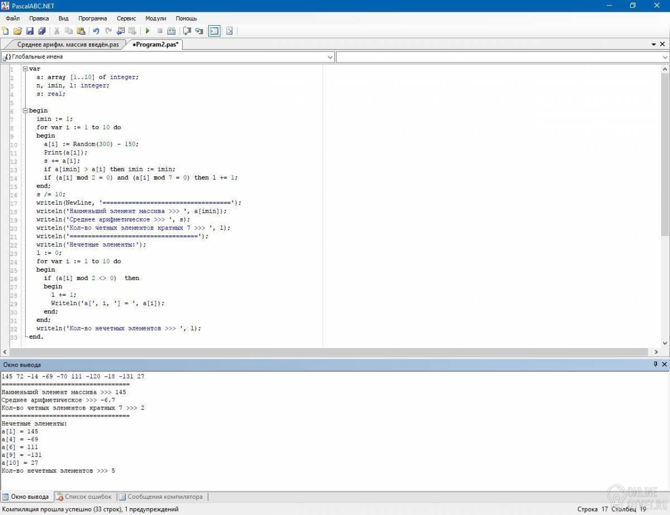
Task: Open the Модули menu
Action: click(x=156, y=18)
